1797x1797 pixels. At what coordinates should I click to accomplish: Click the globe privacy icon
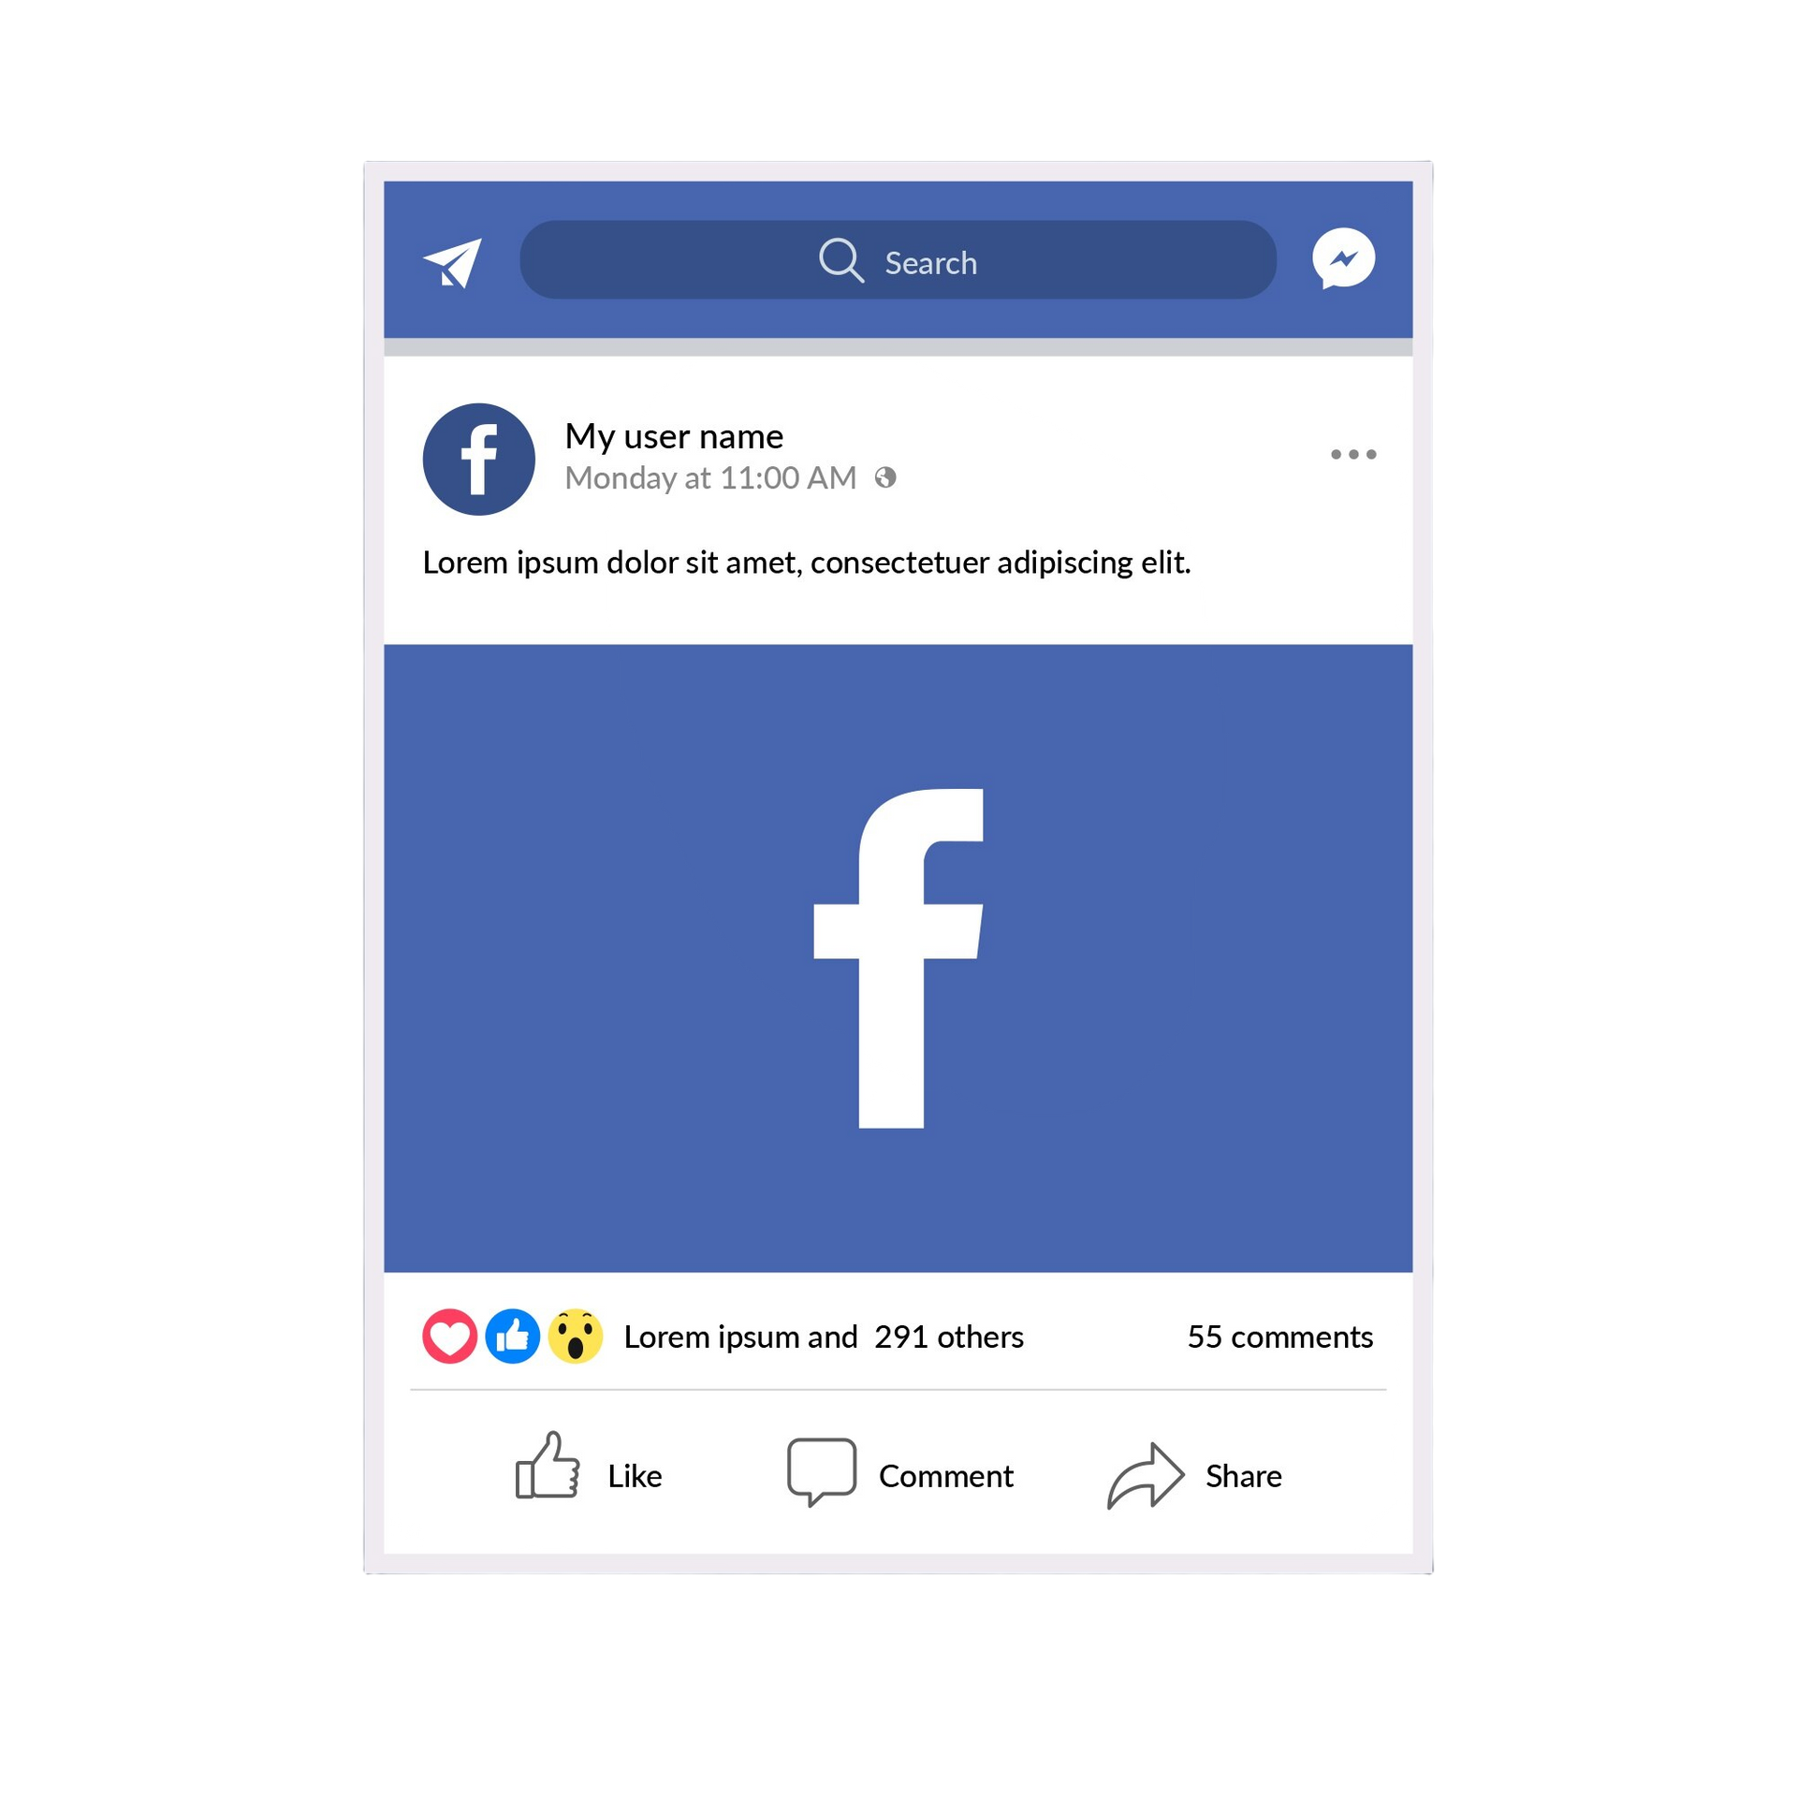[885, 478]
